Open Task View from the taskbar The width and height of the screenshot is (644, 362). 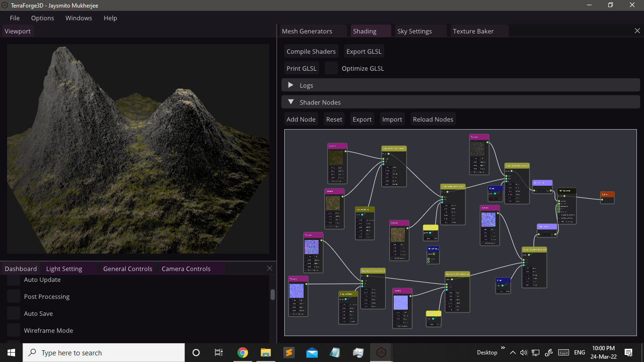[x=219, y=353]
